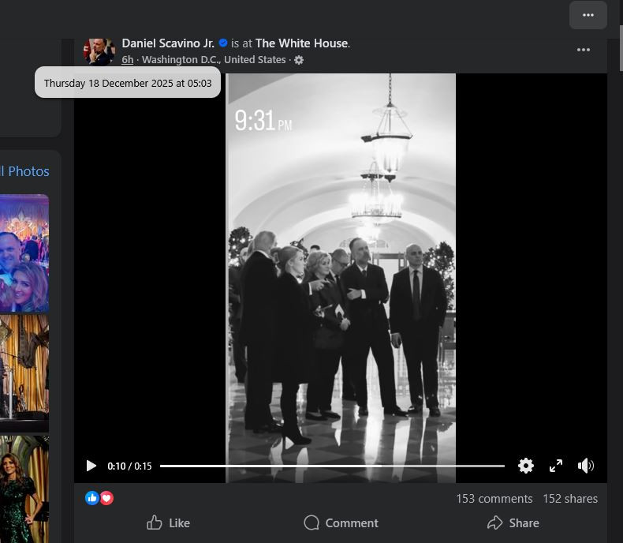
Task: Open The White House location link
Action: pos(301,43)
